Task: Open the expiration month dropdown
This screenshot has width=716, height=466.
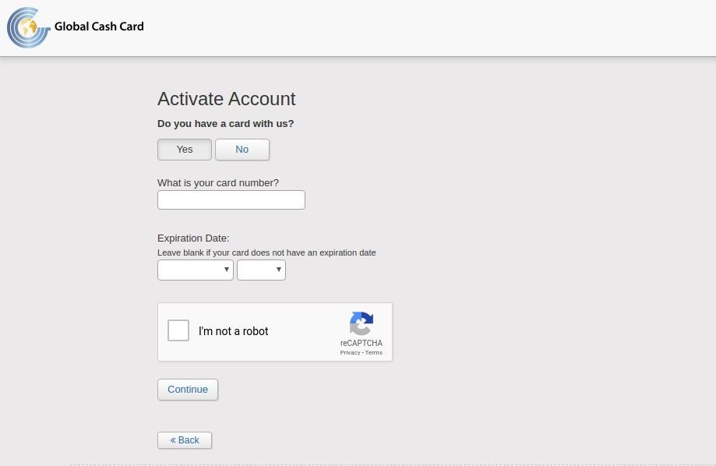Action: (195, 270)
